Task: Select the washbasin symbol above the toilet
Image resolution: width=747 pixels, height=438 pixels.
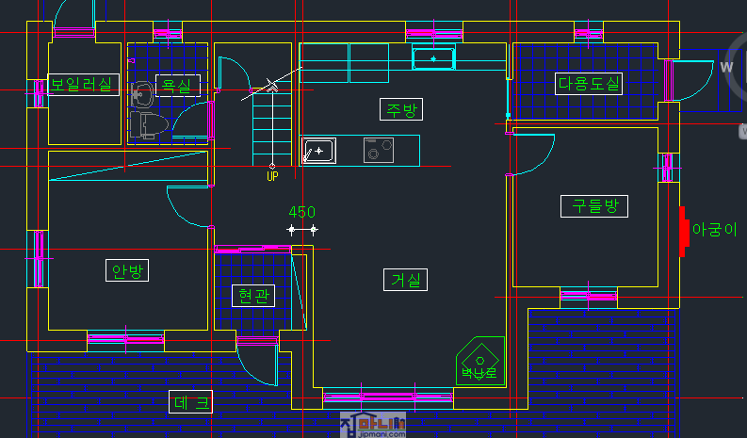Action: click(142, 93)
